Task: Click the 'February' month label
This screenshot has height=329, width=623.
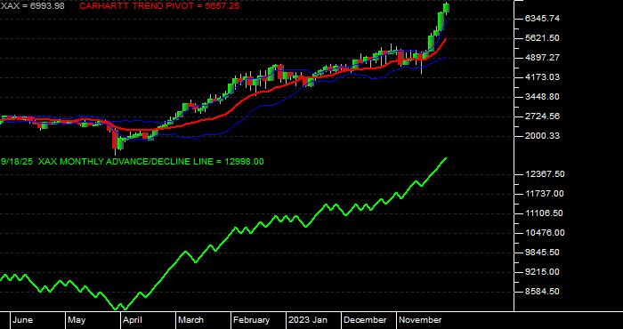Action: pyautogui.click(x=251, y=320)
